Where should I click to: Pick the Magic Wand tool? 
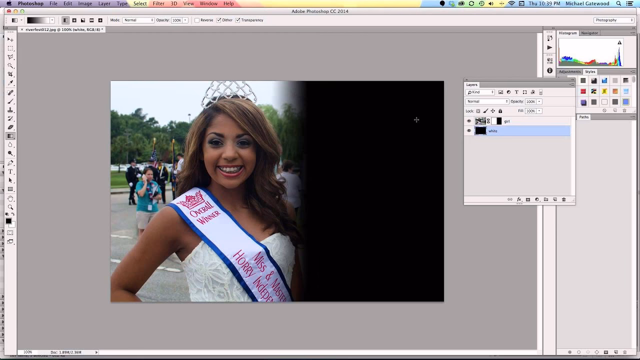(10, 66)
